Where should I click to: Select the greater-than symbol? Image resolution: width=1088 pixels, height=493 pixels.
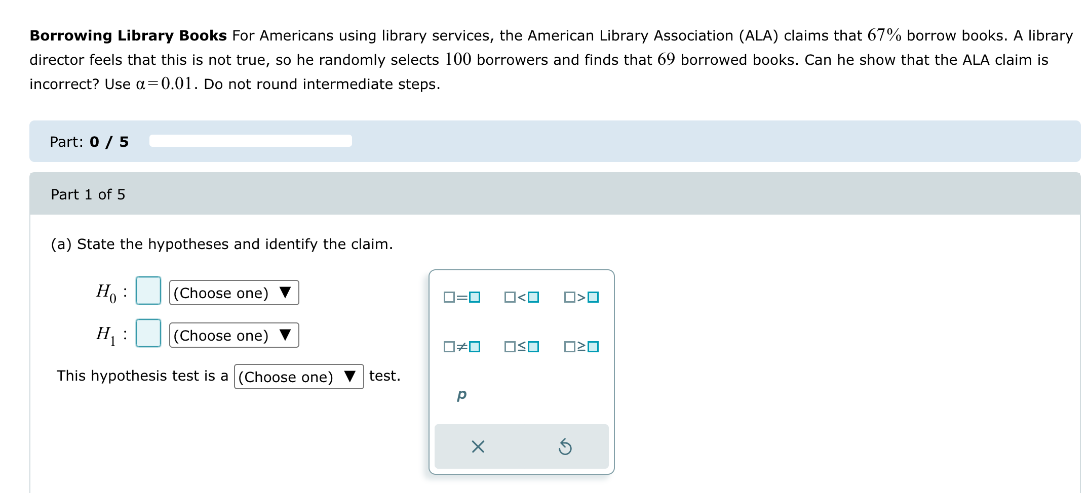(581, 298)
